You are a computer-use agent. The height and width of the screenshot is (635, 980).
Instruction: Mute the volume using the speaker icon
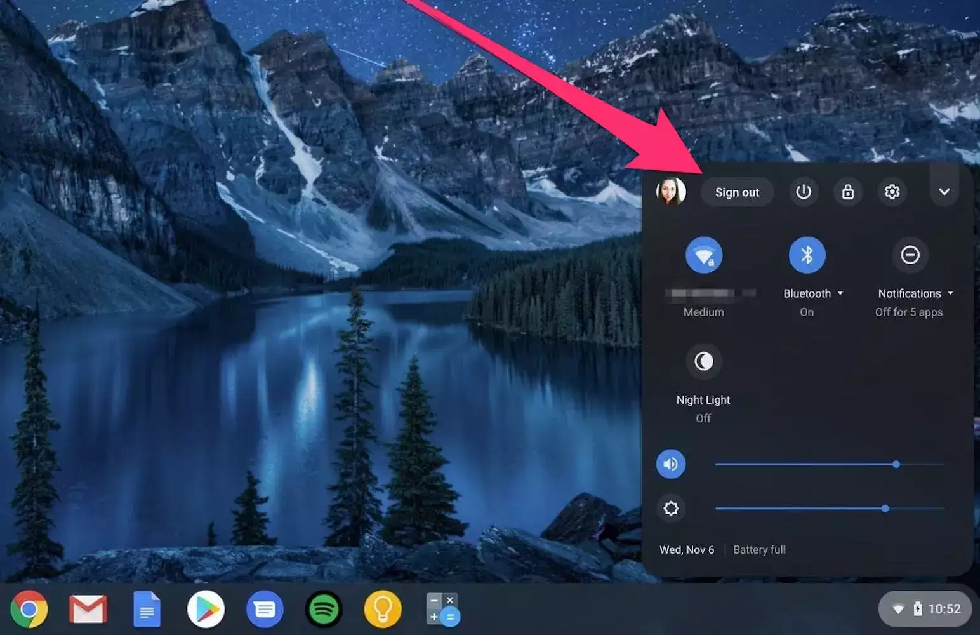tap(671, 464)
